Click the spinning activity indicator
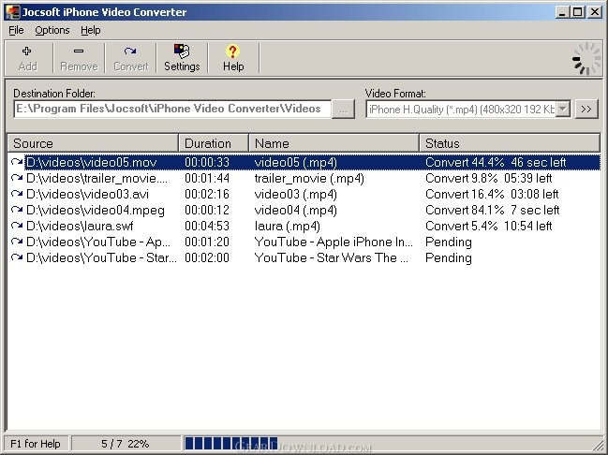The width and height of the screenshot is (608, 455). [x=586, y=59]
